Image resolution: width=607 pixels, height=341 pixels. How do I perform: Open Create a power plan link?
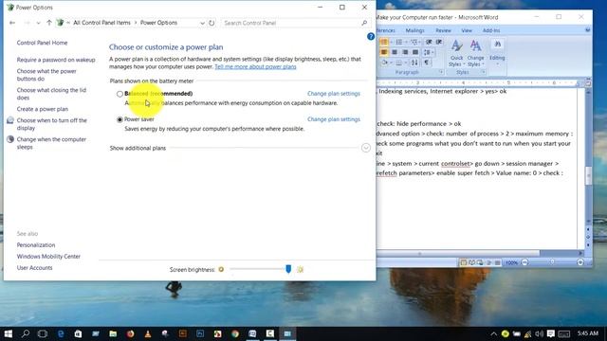click(x=42, y=109)
